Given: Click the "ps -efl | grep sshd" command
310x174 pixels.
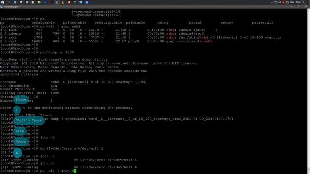Looking at the screenshot, I should coord(60,26).
